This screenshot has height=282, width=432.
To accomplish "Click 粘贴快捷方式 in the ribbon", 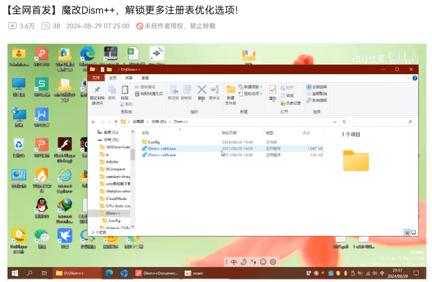I will click(x=149, y=94).
